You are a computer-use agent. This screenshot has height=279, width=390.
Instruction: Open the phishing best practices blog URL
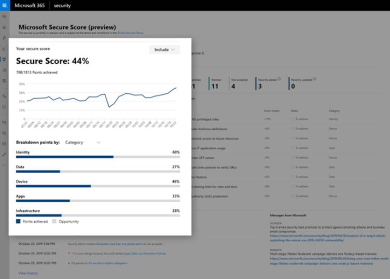point(328,238)
